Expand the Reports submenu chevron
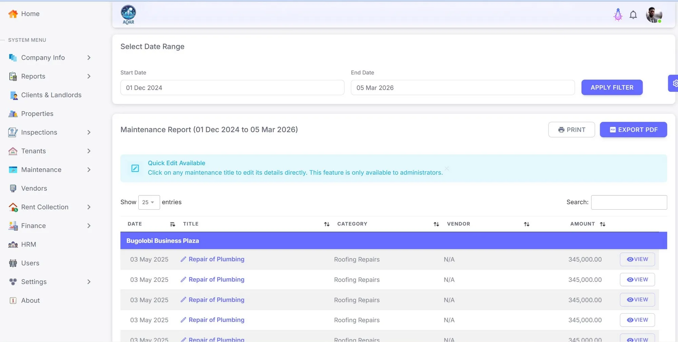The image size is (678, 342). pyautogui.click(x=89, y=76)
